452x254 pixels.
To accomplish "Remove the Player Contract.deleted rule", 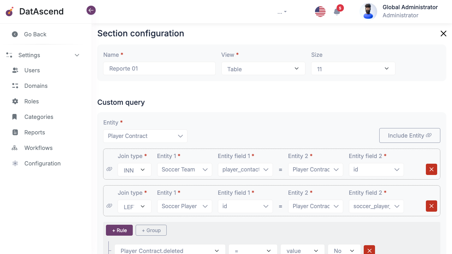I will 369,250.
